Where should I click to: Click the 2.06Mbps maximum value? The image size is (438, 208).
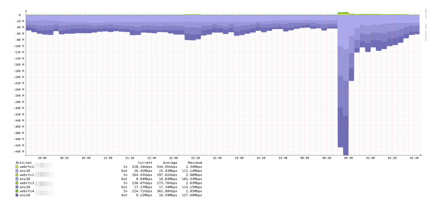coord(194,175)
